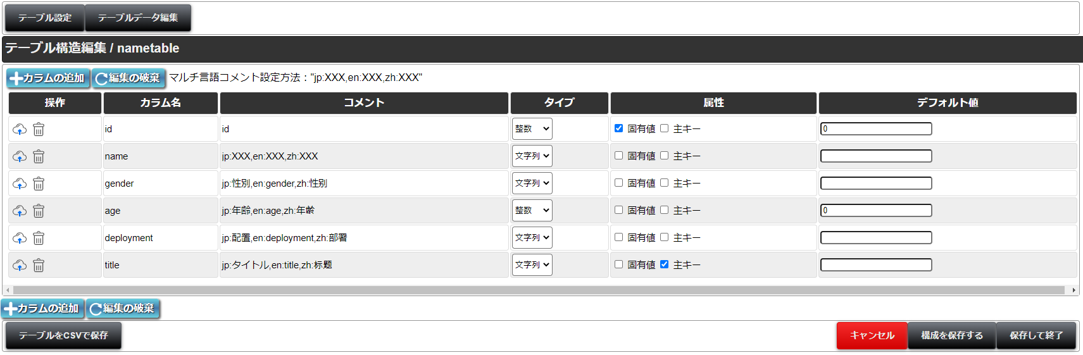This screenshot has height=355, width=1083.
Task: Click the cloud icon for deployment row
Action: click(20, 238)
